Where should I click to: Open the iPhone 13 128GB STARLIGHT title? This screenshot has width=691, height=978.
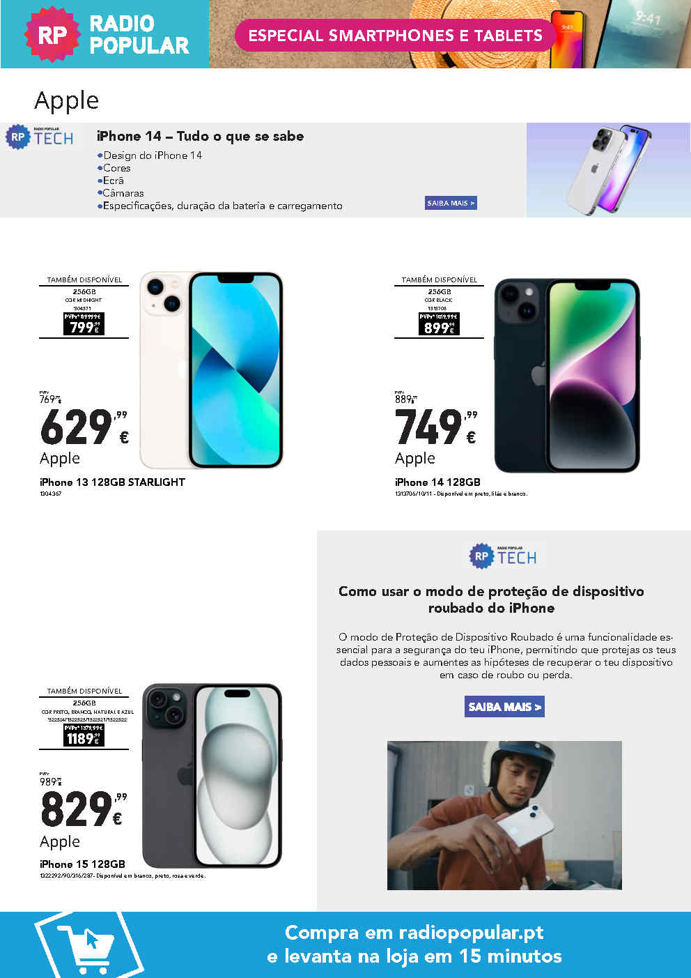click(x=112, y=482)
